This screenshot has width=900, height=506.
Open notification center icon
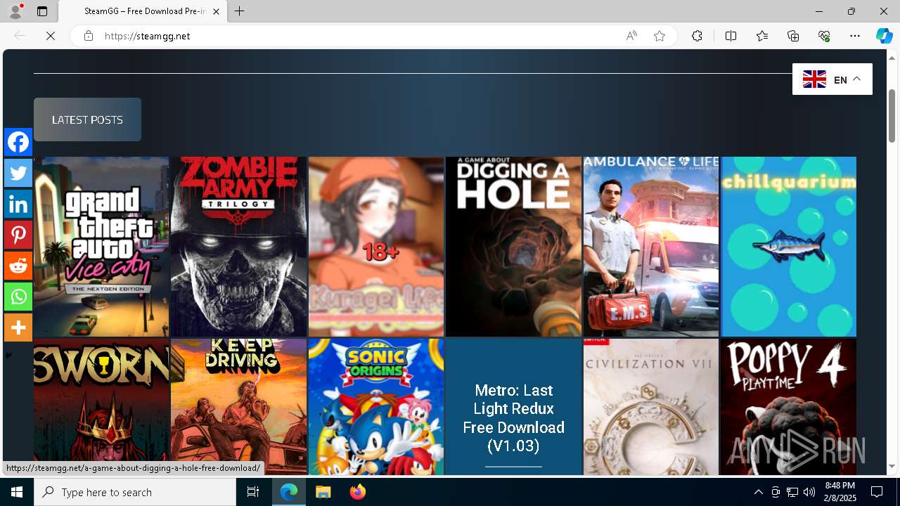pos(877,492)
